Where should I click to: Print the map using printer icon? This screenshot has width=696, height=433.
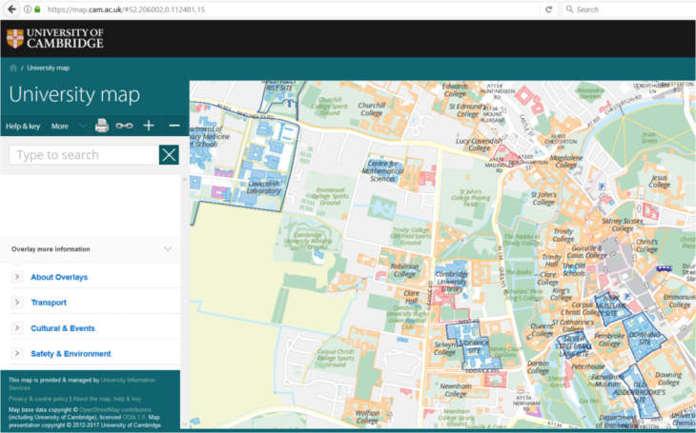102,126
